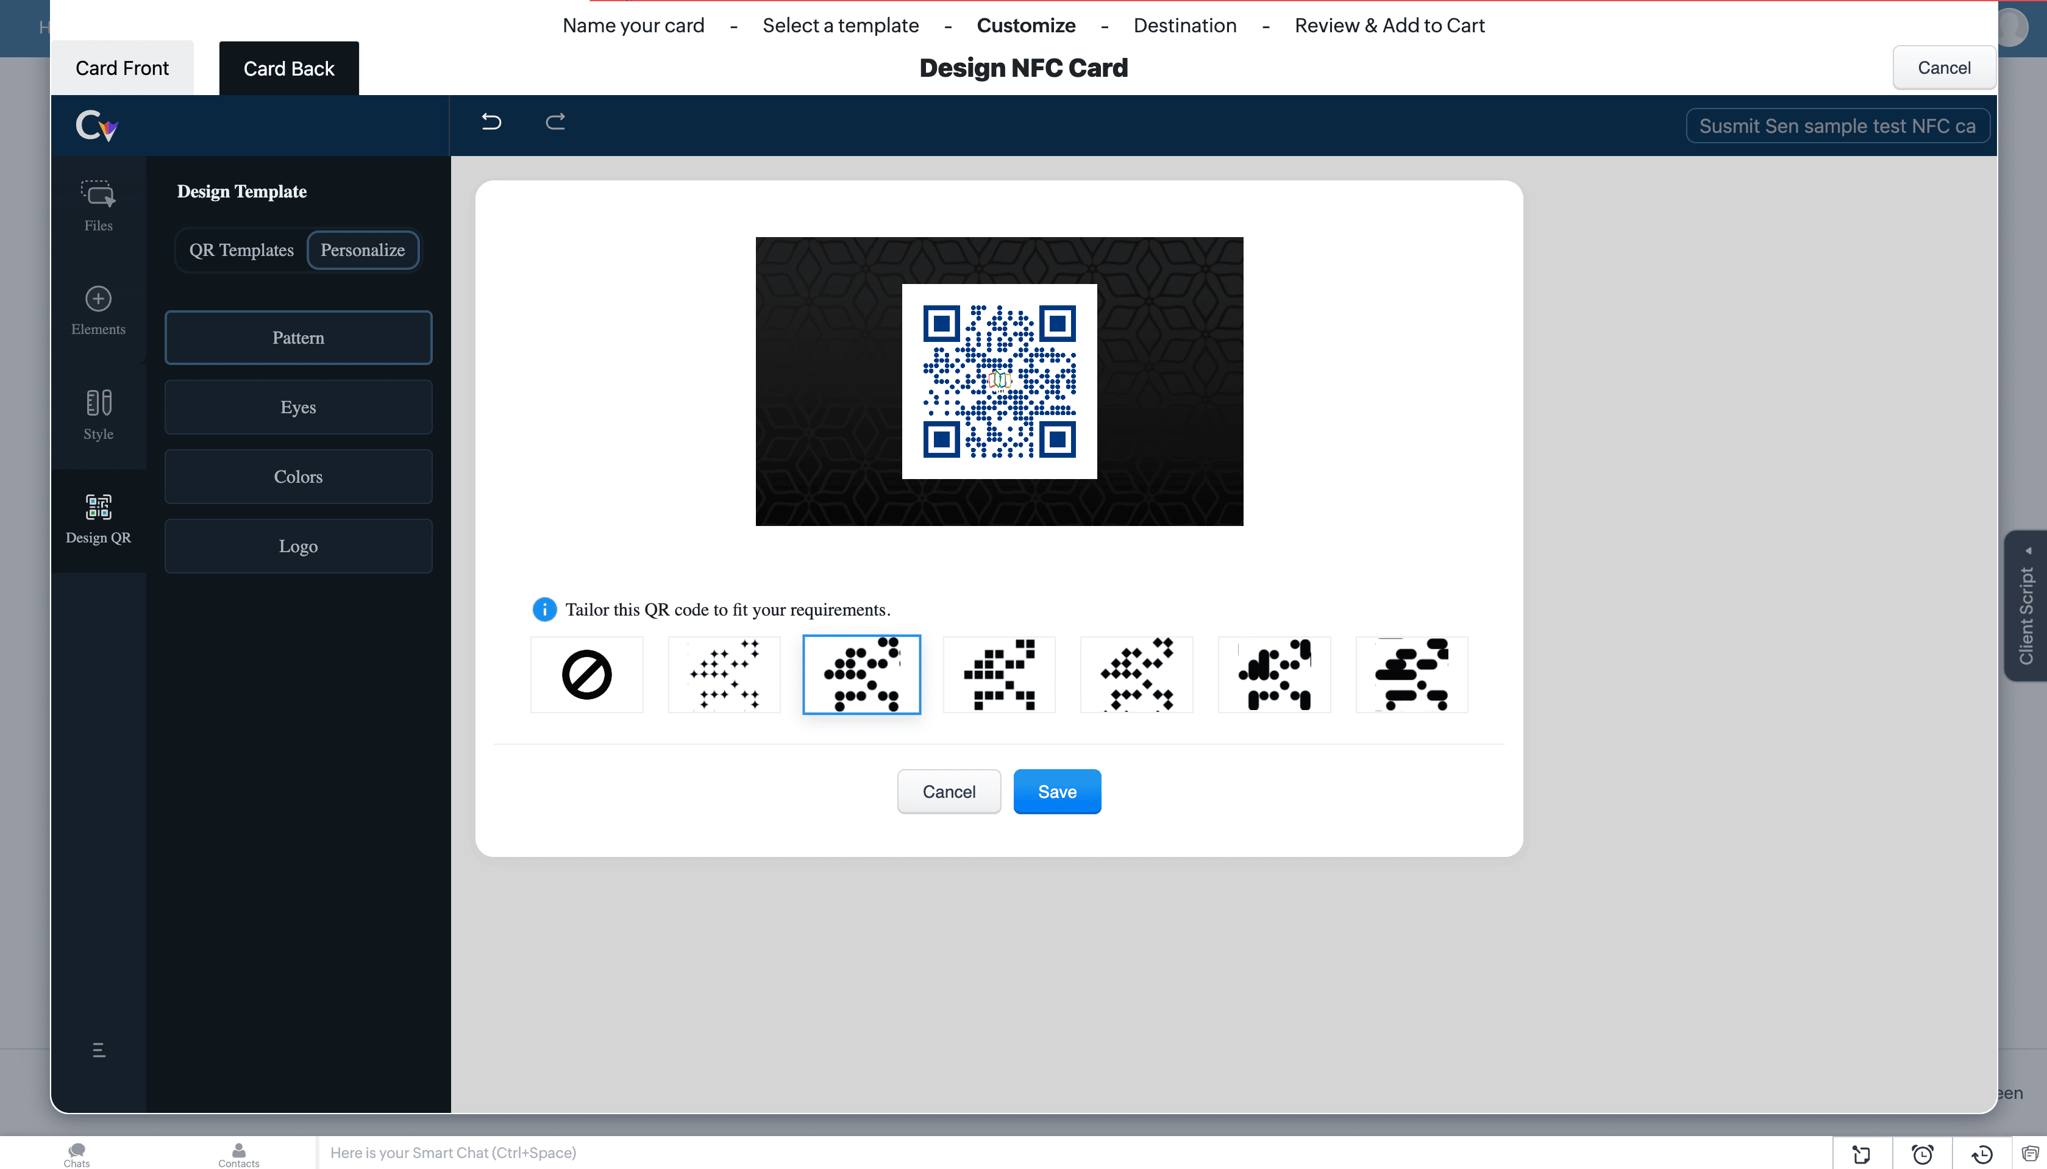
Task: Open the Style sidebar panel
Action: (x=98, y=414)
